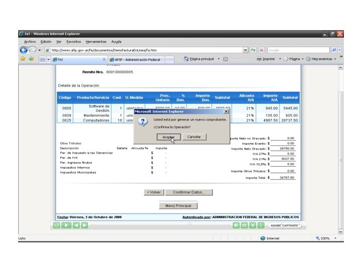This screenshot has width=362, height=271.
Task: Click the page scrollbar up arrow
Action: click(x=340, y=68)
